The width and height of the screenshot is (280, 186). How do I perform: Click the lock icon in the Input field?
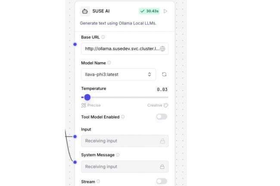pos(162,141)
